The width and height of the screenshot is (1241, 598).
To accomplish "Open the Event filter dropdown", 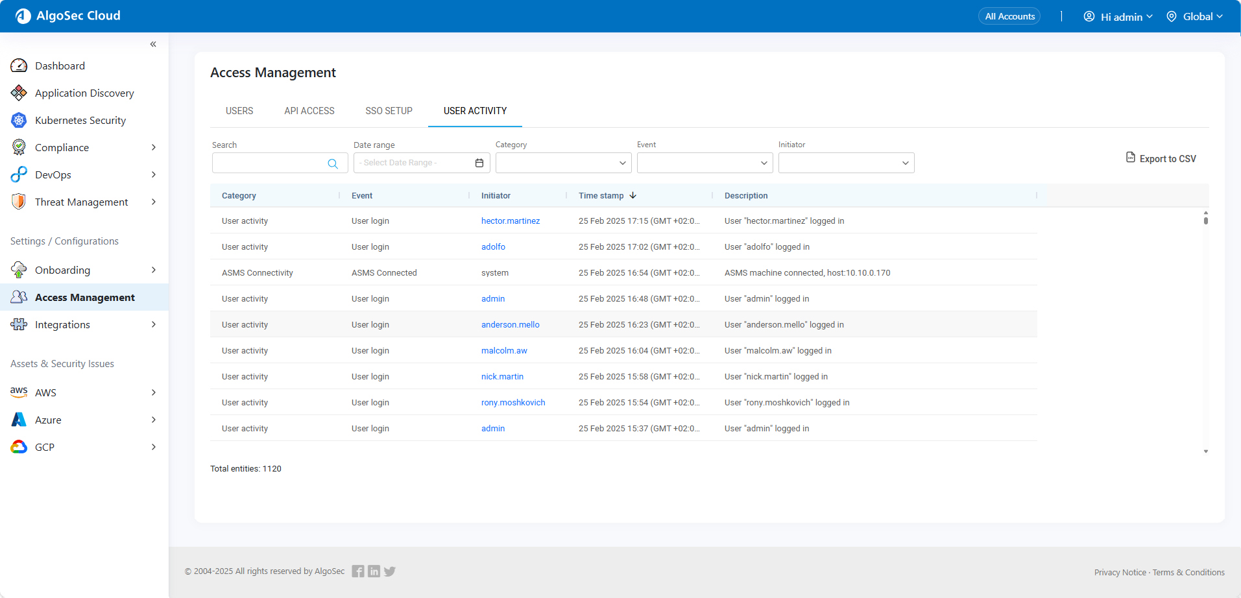I will (x=705, y=163).
